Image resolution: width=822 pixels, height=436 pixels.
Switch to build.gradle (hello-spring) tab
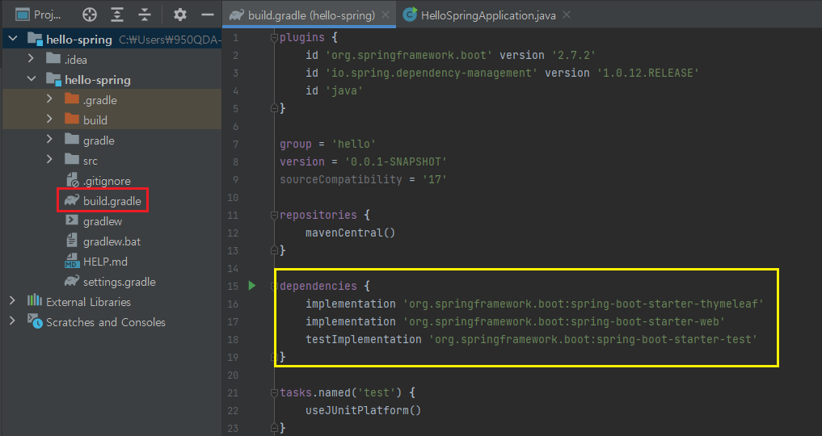pos(310,15)
